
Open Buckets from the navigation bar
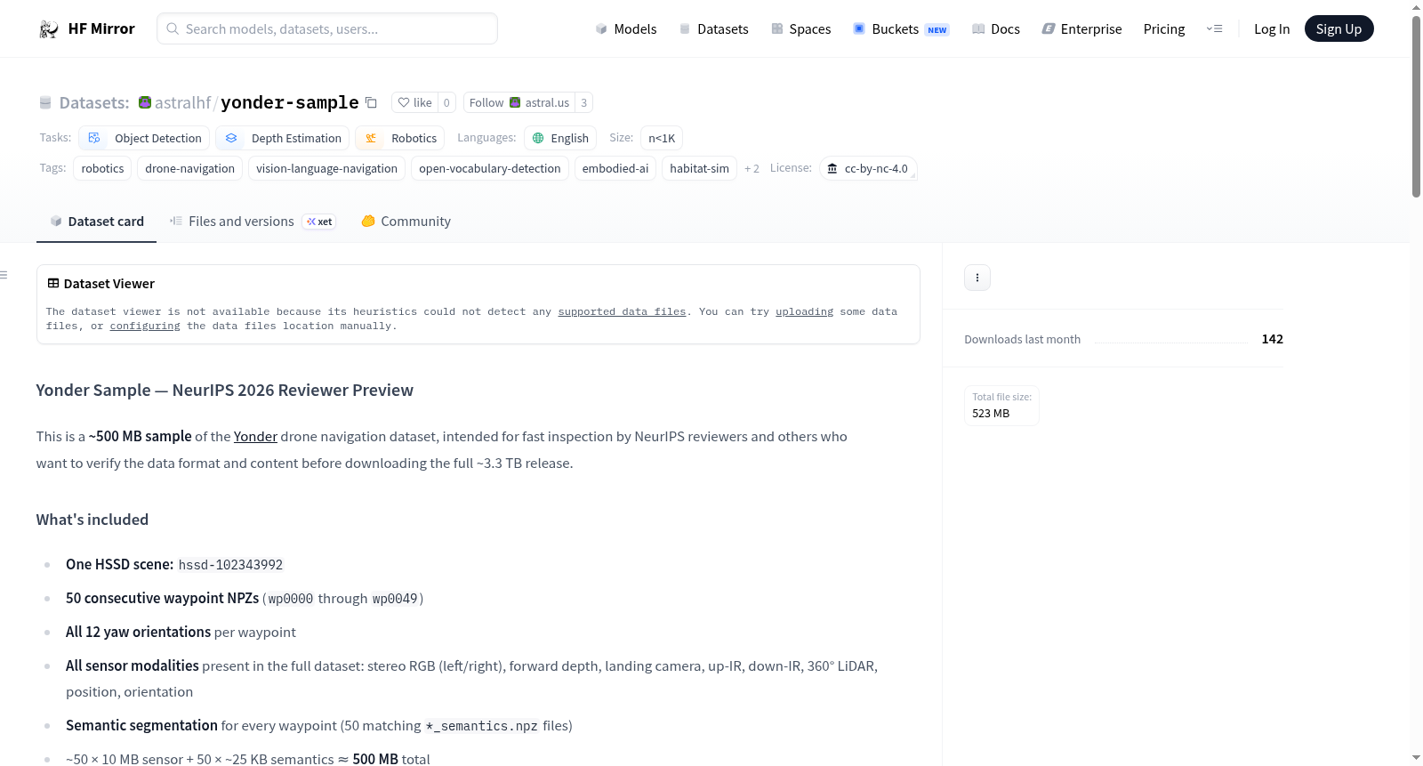(x=901, y=28)
